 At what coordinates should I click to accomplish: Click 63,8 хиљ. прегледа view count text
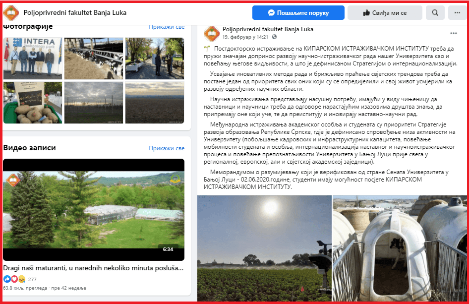point(25,288)
